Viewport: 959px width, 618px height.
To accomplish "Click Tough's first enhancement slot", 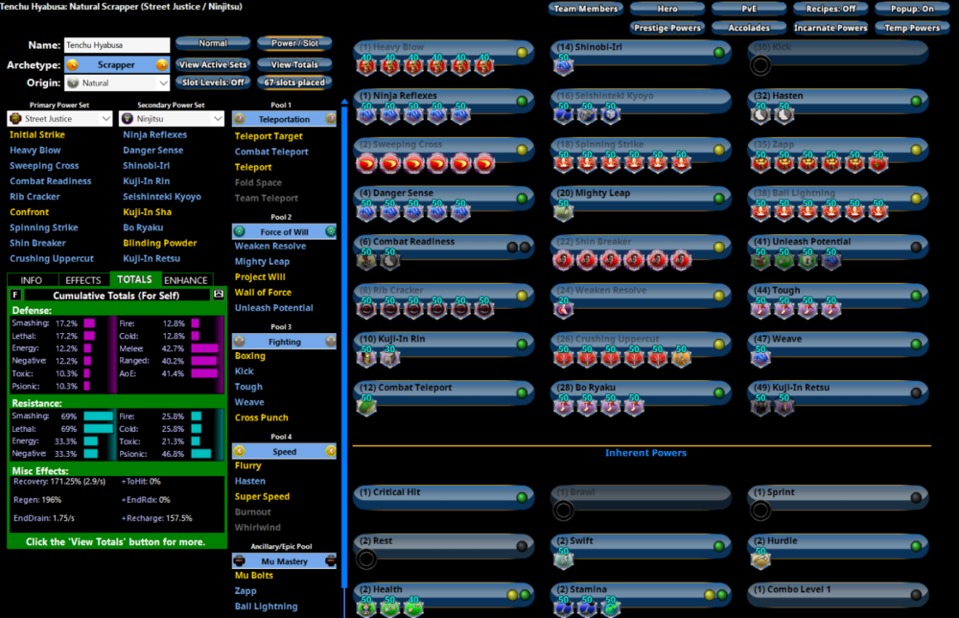I will tap(761, 307).
